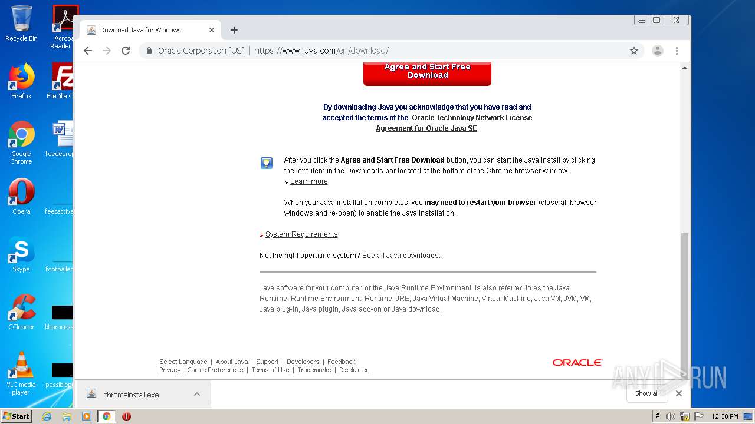Click the taskbar clock 12:30 PM

pyautogui.click(x=725, y=416)
